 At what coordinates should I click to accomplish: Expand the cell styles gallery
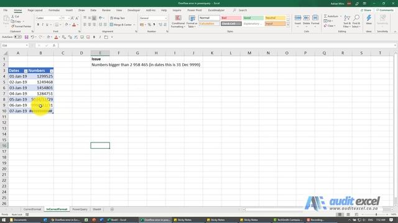pos(288,25)
